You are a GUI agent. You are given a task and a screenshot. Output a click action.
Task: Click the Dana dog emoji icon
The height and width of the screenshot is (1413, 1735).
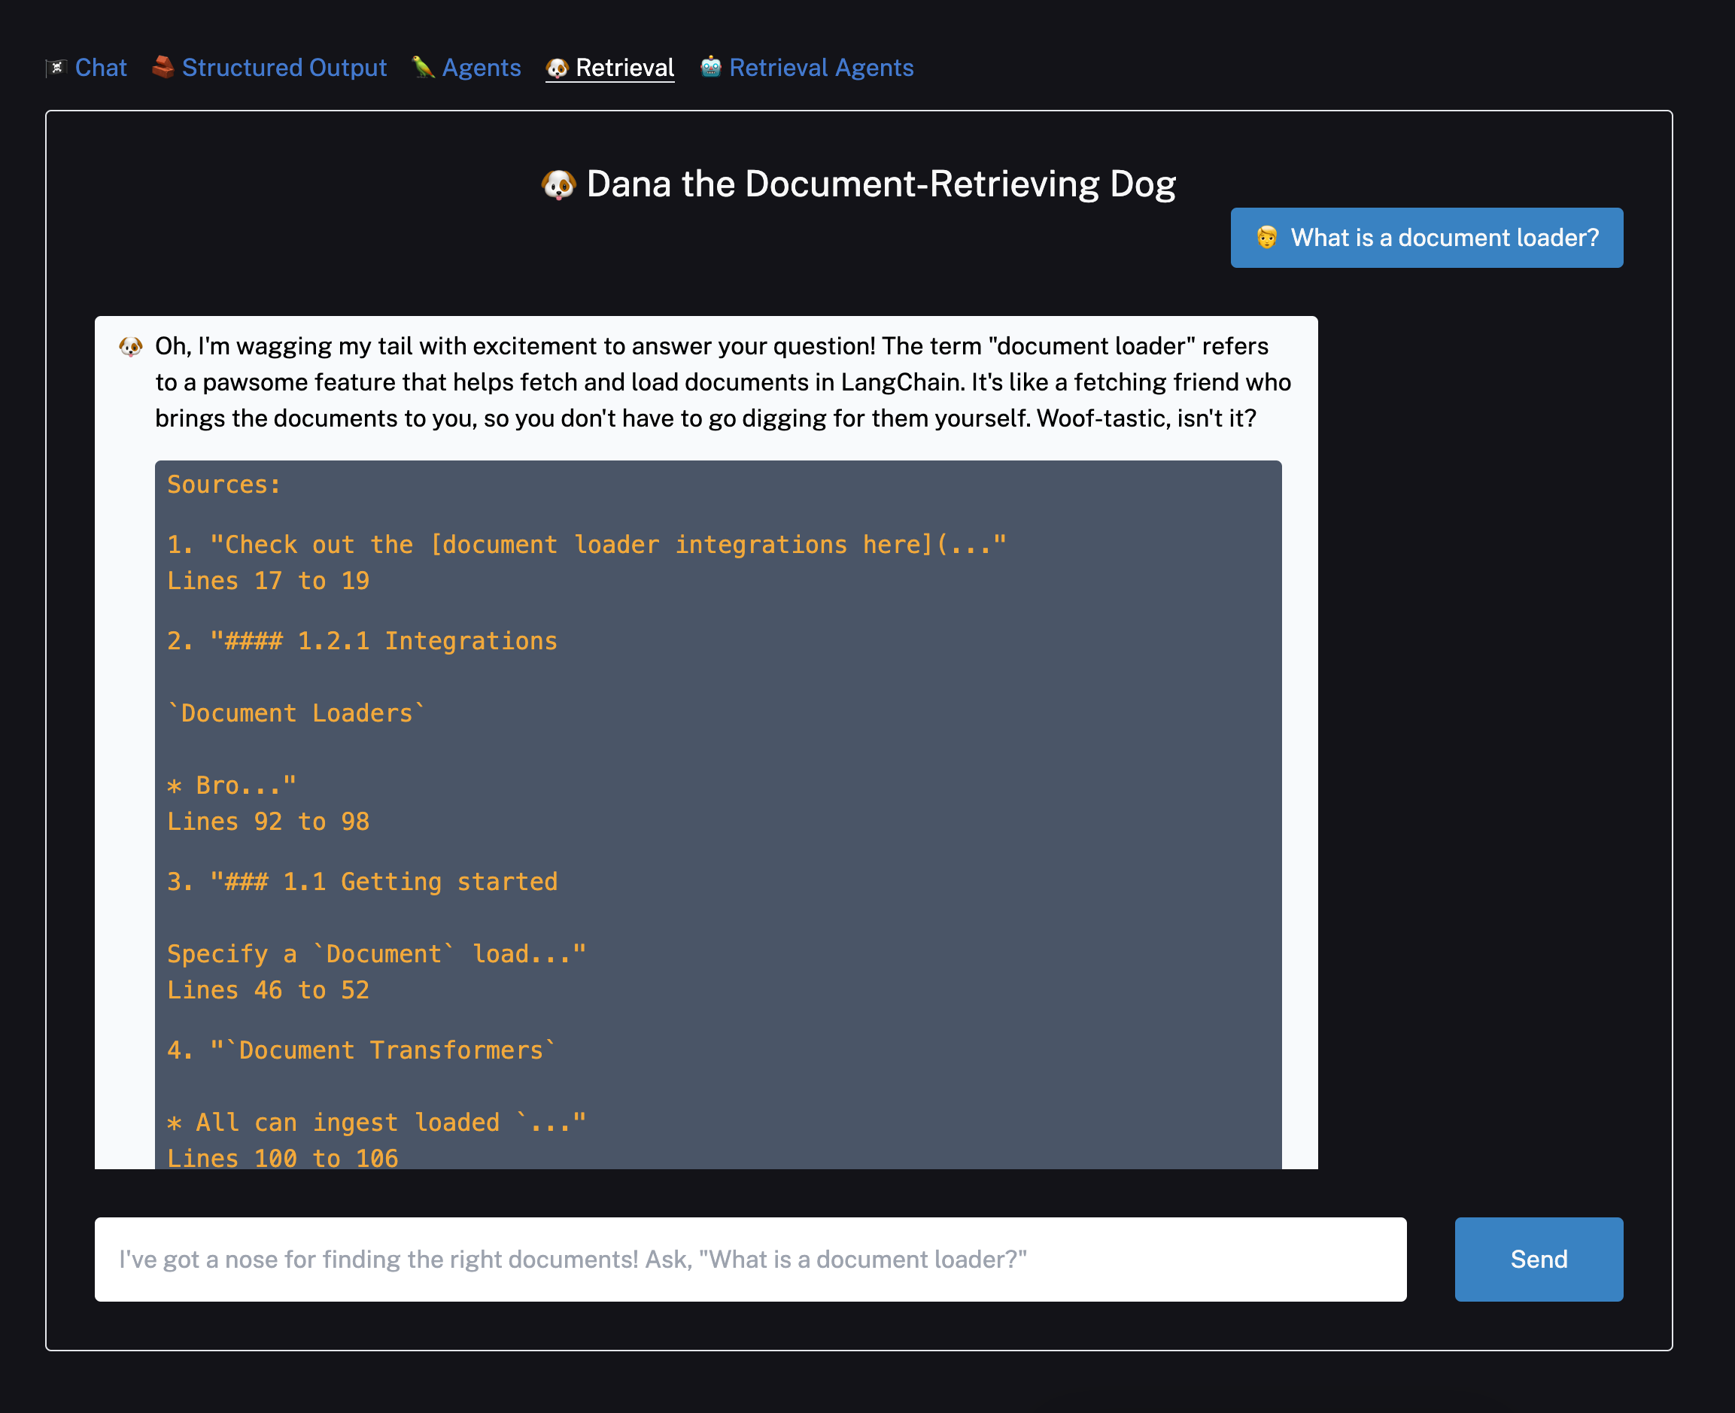tap(559, 183)
